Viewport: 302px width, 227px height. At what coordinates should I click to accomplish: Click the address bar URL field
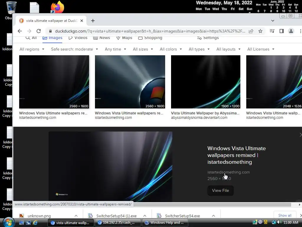150,31
